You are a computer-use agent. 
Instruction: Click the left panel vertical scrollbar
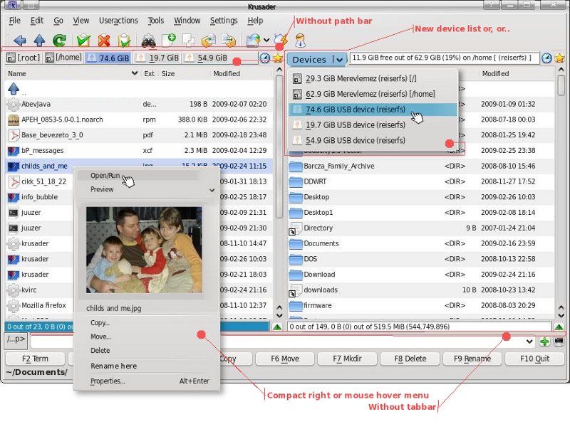coord(279,147)
